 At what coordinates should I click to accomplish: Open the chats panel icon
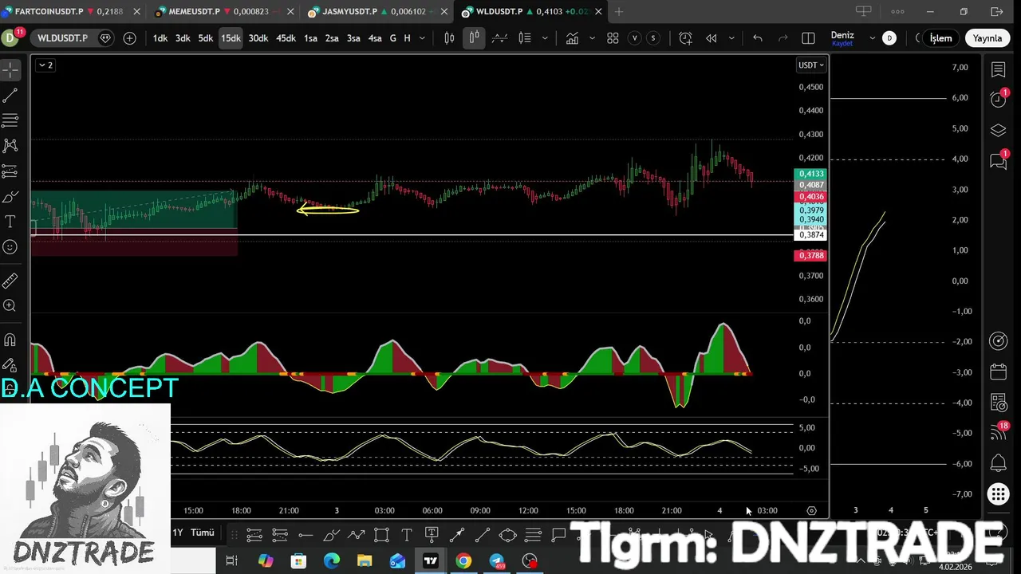pyautogui.click(x=999, y=160)
